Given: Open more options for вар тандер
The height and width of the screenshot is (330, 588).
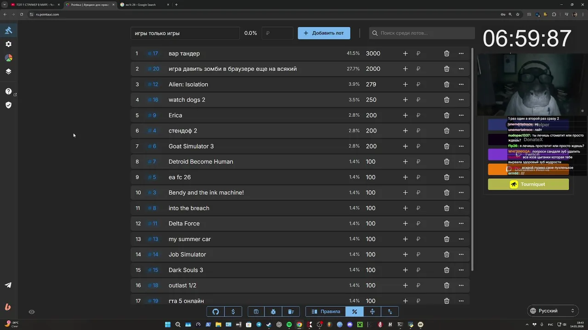Looking at the screenshot, I should tap(461, 54).
